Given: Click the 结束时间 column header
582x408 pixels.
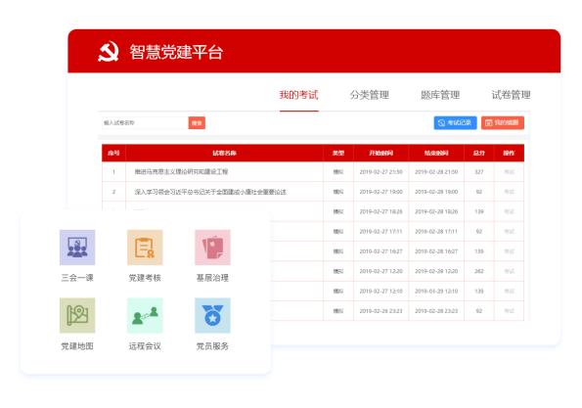Looking at the screenshot, I should (436, 153).
